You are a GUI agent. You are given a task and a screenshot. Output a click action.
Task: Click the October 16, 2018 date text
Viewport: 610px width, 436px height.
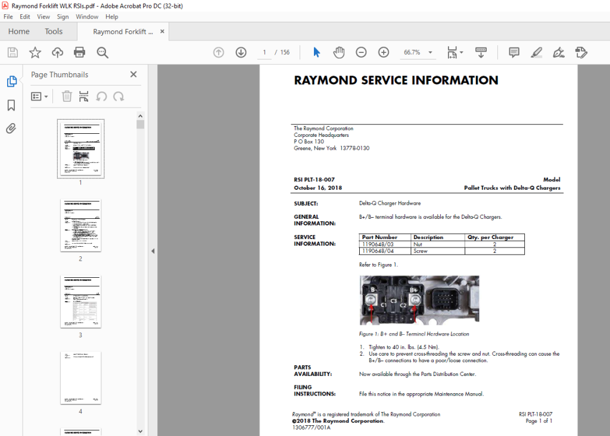click(318, 188)
